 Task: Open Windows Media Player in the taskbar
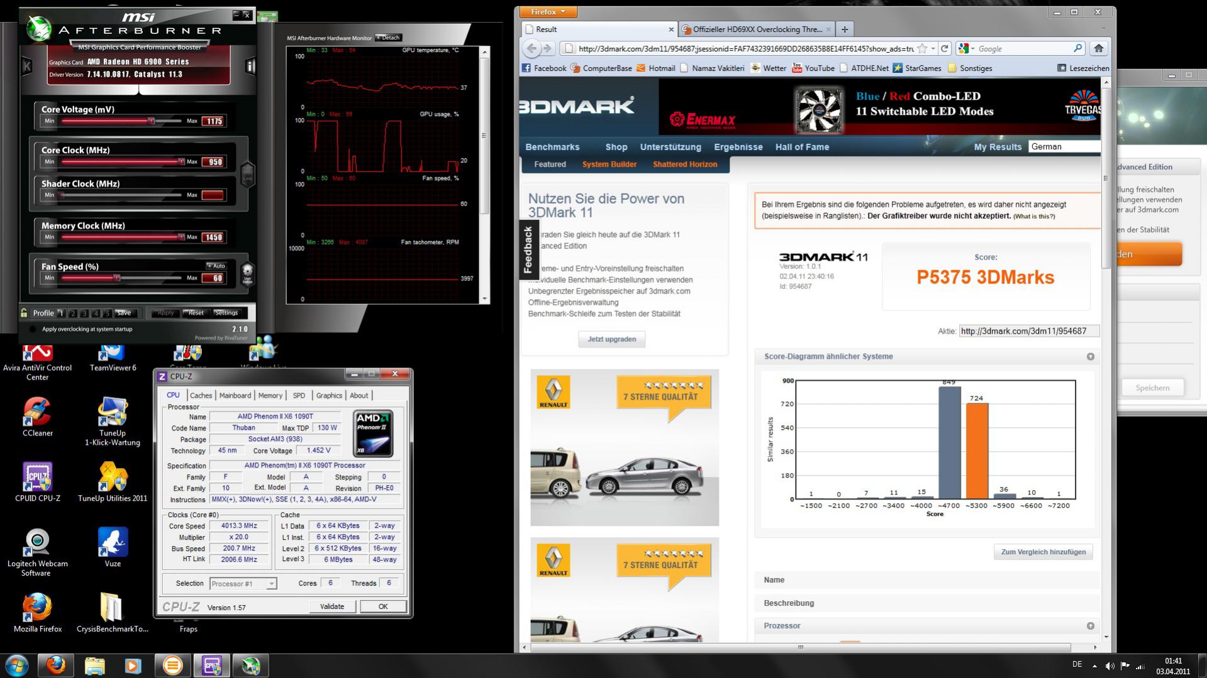tap(133, 665)
